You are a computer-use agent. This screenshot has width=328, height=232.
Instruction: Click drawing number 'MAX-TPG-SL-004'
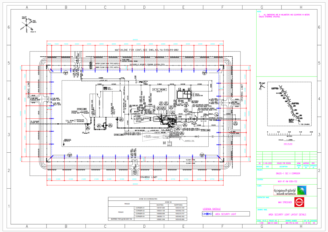tap(292, 223)
